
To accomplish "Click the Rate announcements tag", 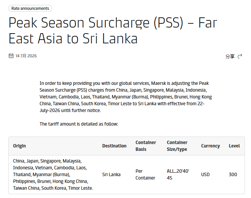I will tap(30, 8).
